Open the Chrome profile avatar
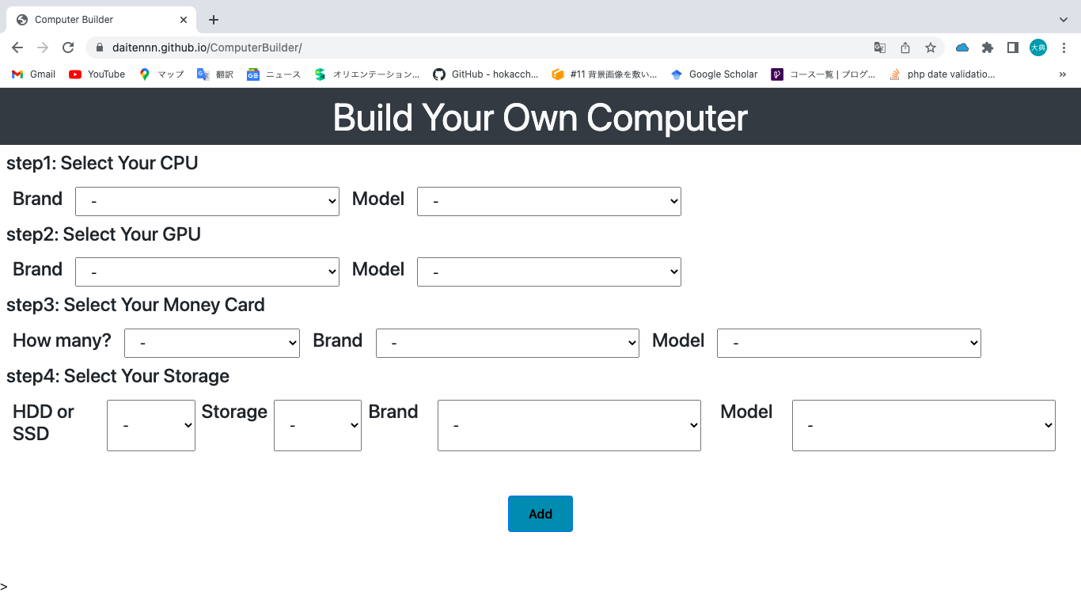Image resolution: width=1081 pixels, height=608 pixels. 1037,47
